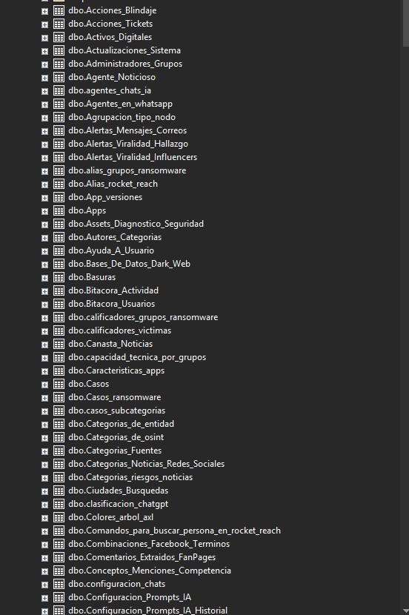Expand dbo.clasificacion_chatgpt plus box

[44, 505]
